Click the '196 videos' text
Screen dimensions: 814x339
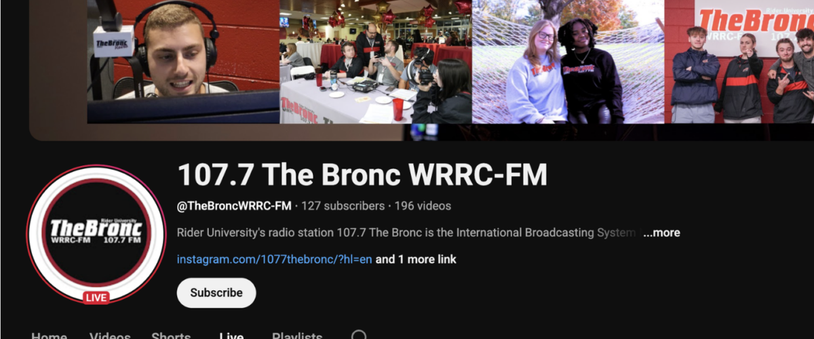point(423,205)
